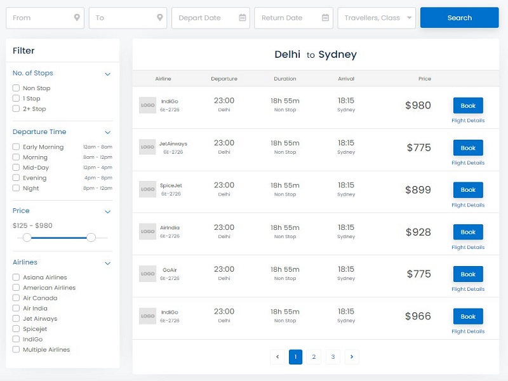Enable Early Morning departure filter
Image resolution: width=508 pixels, height=381 pixels.
point(16,147)
